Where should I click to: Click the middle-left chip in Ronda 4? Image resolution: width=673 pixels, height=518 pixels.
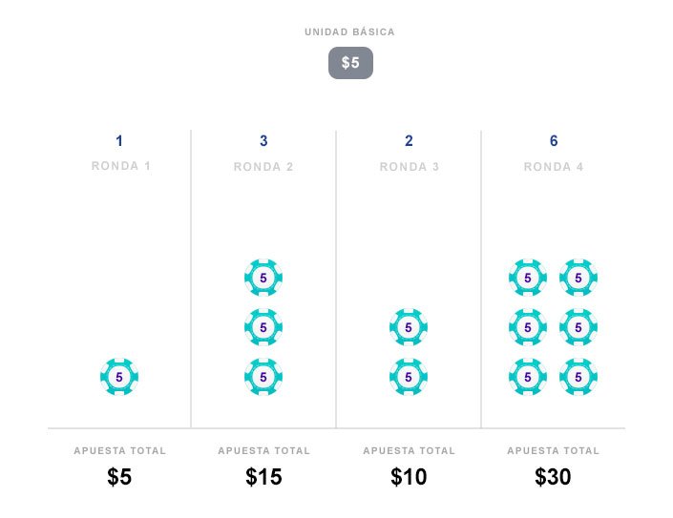pyautogui.click(x=528, y=327)
